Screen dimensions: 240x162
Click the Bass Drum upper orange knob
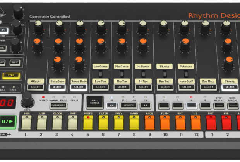point(58,45)
